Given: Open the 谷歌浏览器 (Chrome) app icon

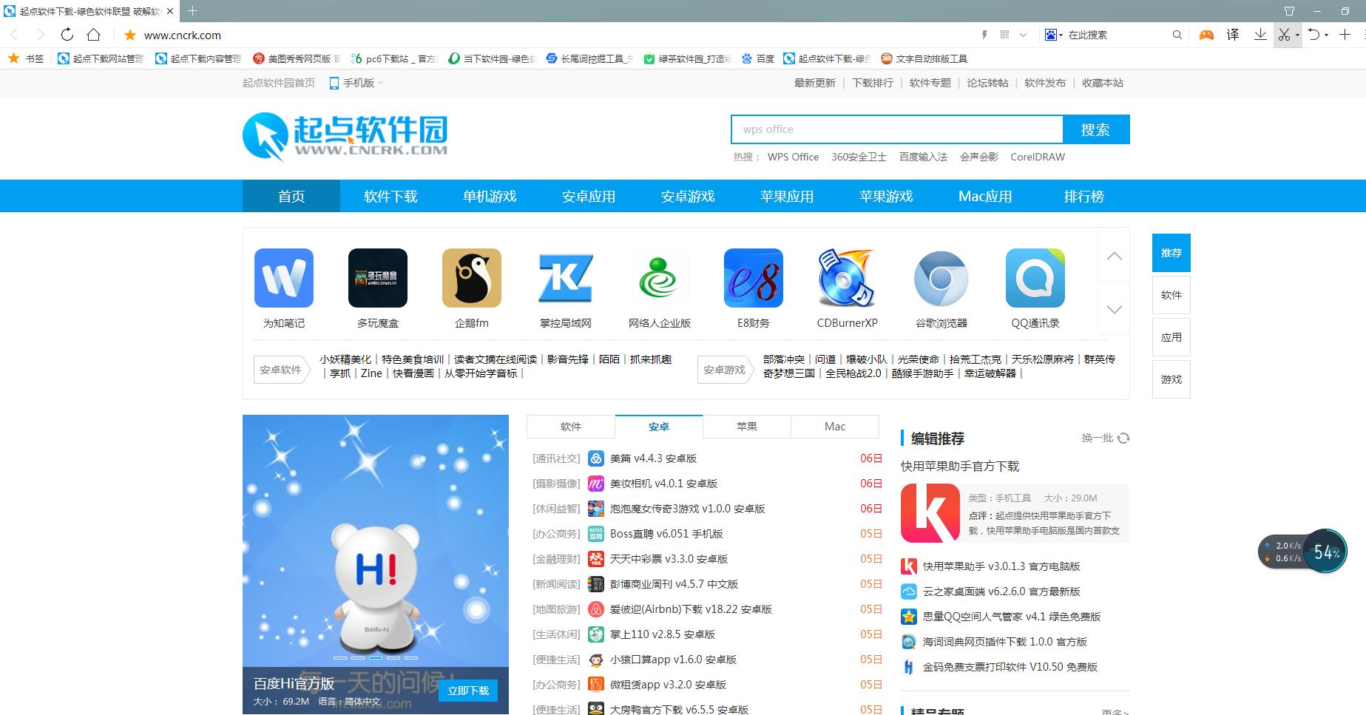Looking at the screenshot, I should [x=941, y=279].
